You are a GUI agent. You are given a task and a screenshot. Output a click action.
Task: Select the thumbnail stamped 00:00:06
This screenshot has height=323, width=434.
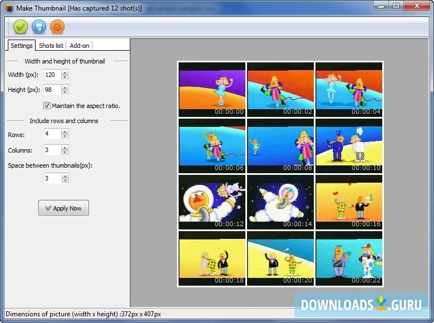[212, 146]
